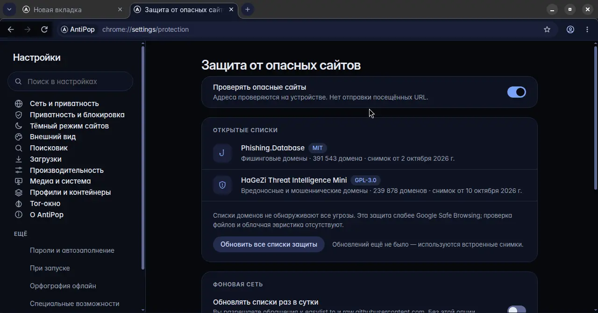Close the Защита от опасных сайтов tab
The width and height of the screenshot is (598, 313).
coord(231,9)
